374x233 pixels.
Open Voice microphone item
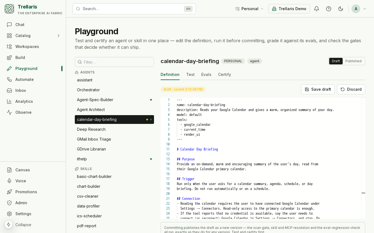coord(33,181)
